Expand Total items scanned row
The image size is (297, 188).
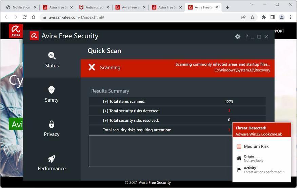pos(177,102)
